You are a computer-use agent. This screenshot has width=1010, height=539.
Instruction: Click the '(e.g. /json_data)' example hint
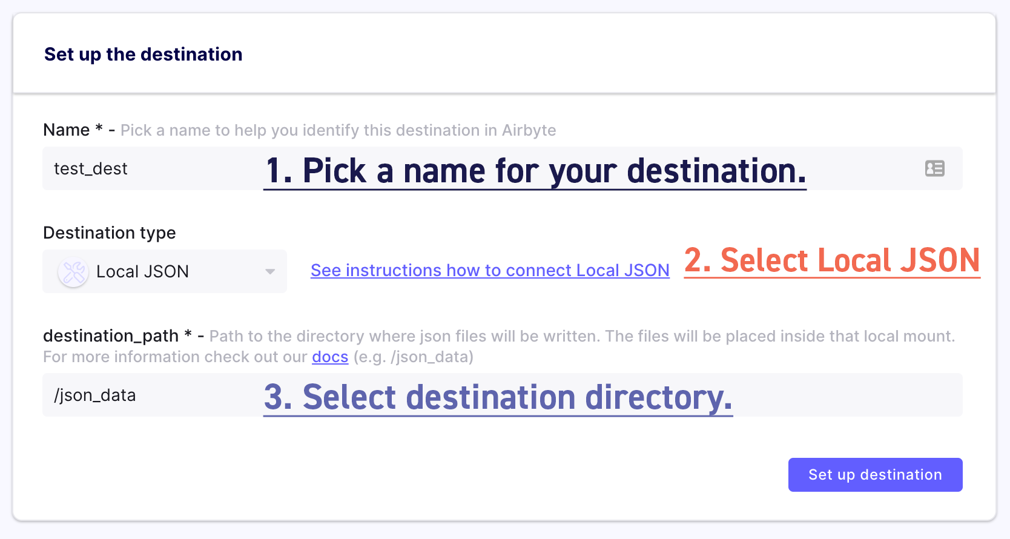tap(413, 357)
